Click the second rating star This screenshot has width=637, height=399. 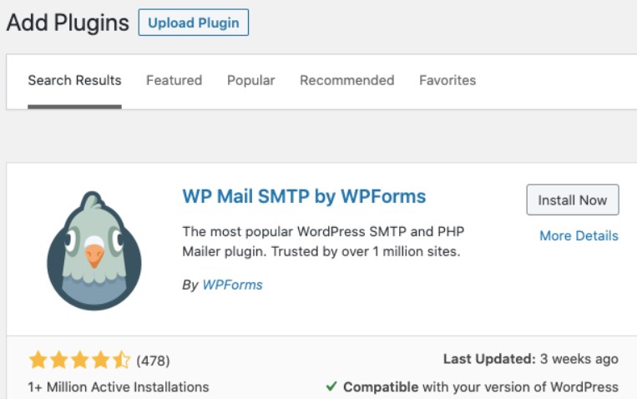(58, 361)
